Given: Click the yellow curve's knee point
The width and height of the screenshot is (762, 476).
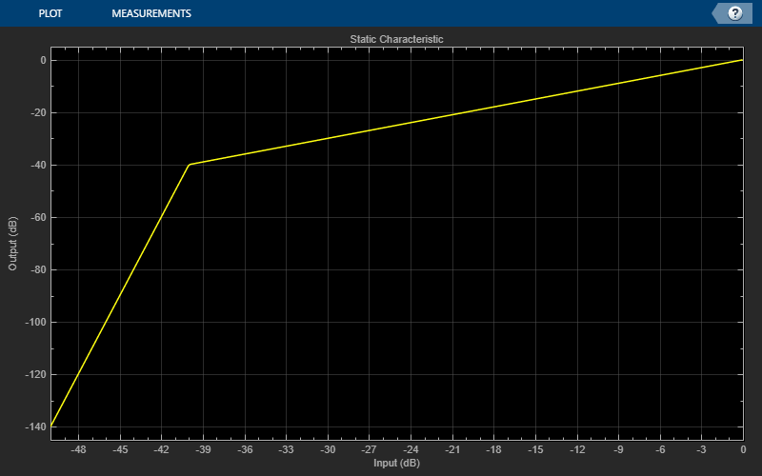Looking at the screenshot, I should click(190, 165).
